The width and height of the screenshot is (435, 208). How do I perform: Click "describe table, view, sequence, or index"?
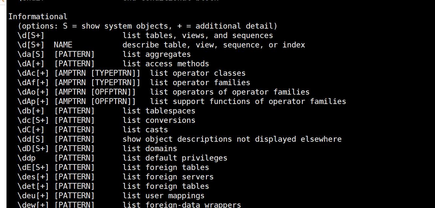(214, 45)
